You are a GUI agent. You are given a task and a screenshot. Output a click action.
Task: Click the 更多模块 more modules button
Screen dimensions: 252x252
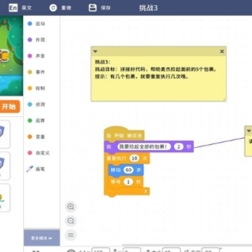click(42, 238)
